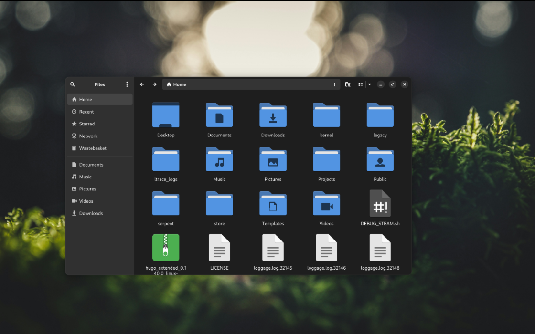Select the green hugo_extended archive
The height and width of the screenshot is (334, 535).
[x=166, y=248]
